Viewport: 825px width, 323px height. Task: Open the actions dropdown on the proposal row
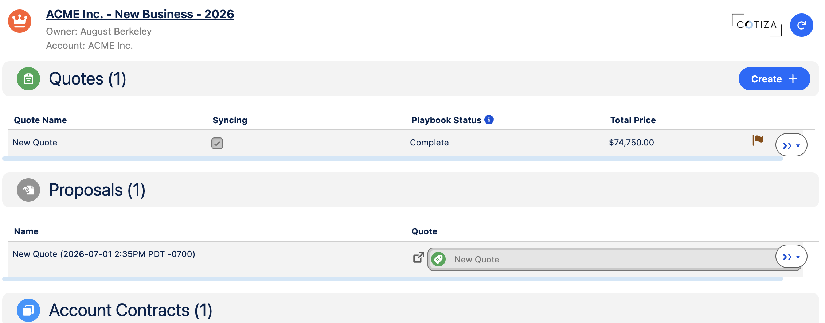pyautogui.click(x=791, y=256)
